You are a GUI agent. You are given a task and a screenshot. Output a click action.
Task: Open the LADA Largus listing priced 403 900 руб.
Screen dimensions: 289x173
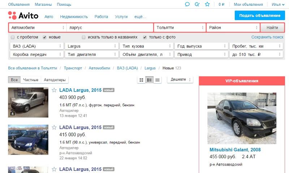click(x=80, y=90)
